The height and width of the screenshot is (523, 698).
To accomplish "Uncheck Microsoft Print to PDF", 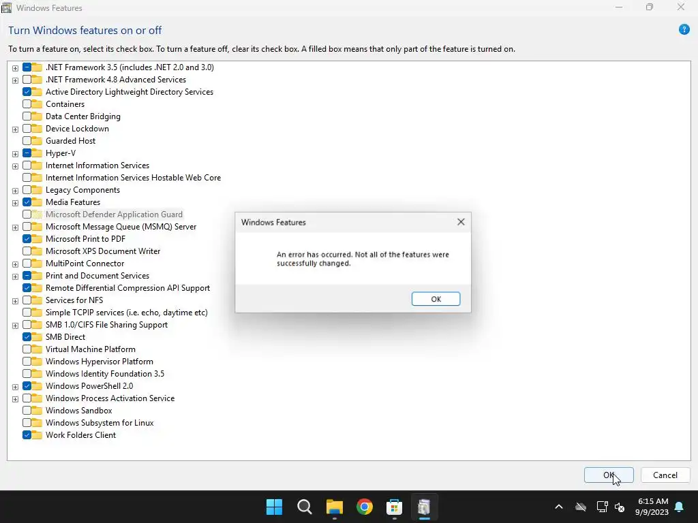I will pos(27,239).
